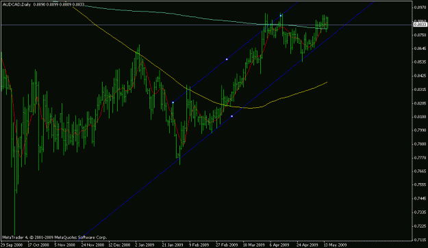Click the 0.8535 price axis label
Screen dimensions: 428x248
[x=420, y=62]
